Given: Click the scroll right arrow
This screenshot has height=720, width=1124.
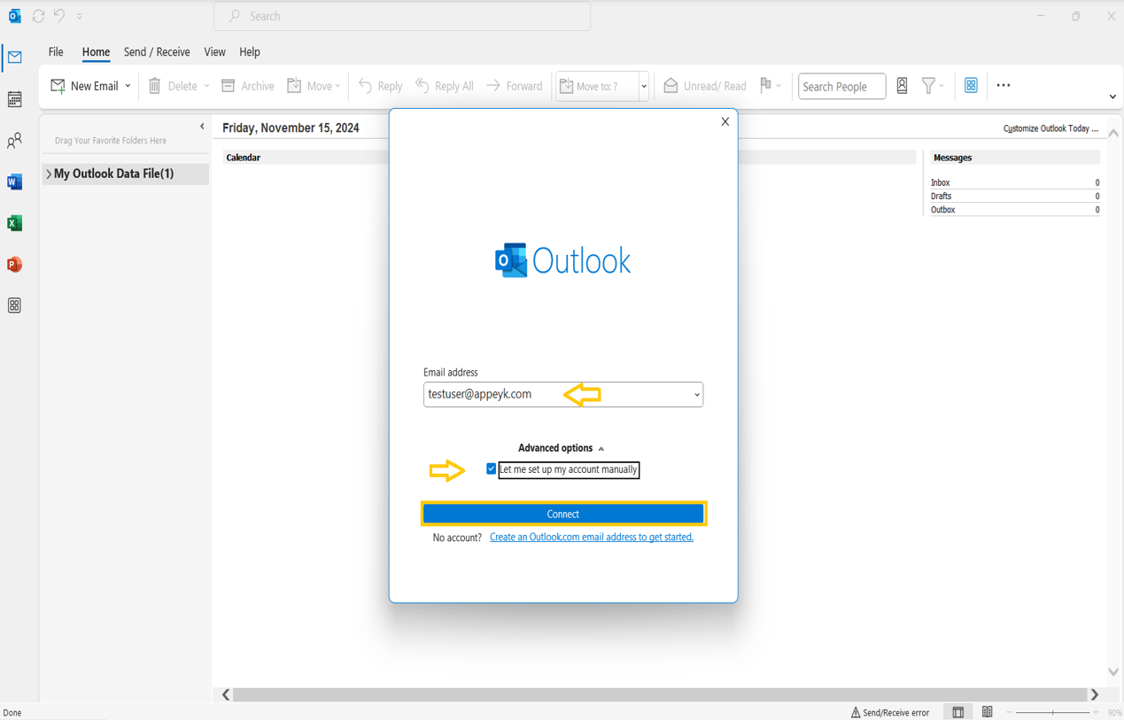Looking at the screenshot, I should point(1095,695).
